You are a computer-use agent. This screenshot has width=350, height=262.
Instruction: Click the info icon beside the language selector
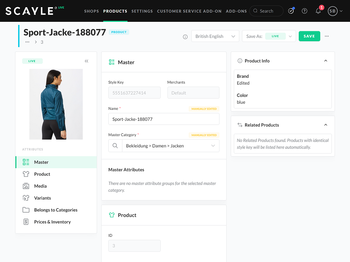click(185, 37)
